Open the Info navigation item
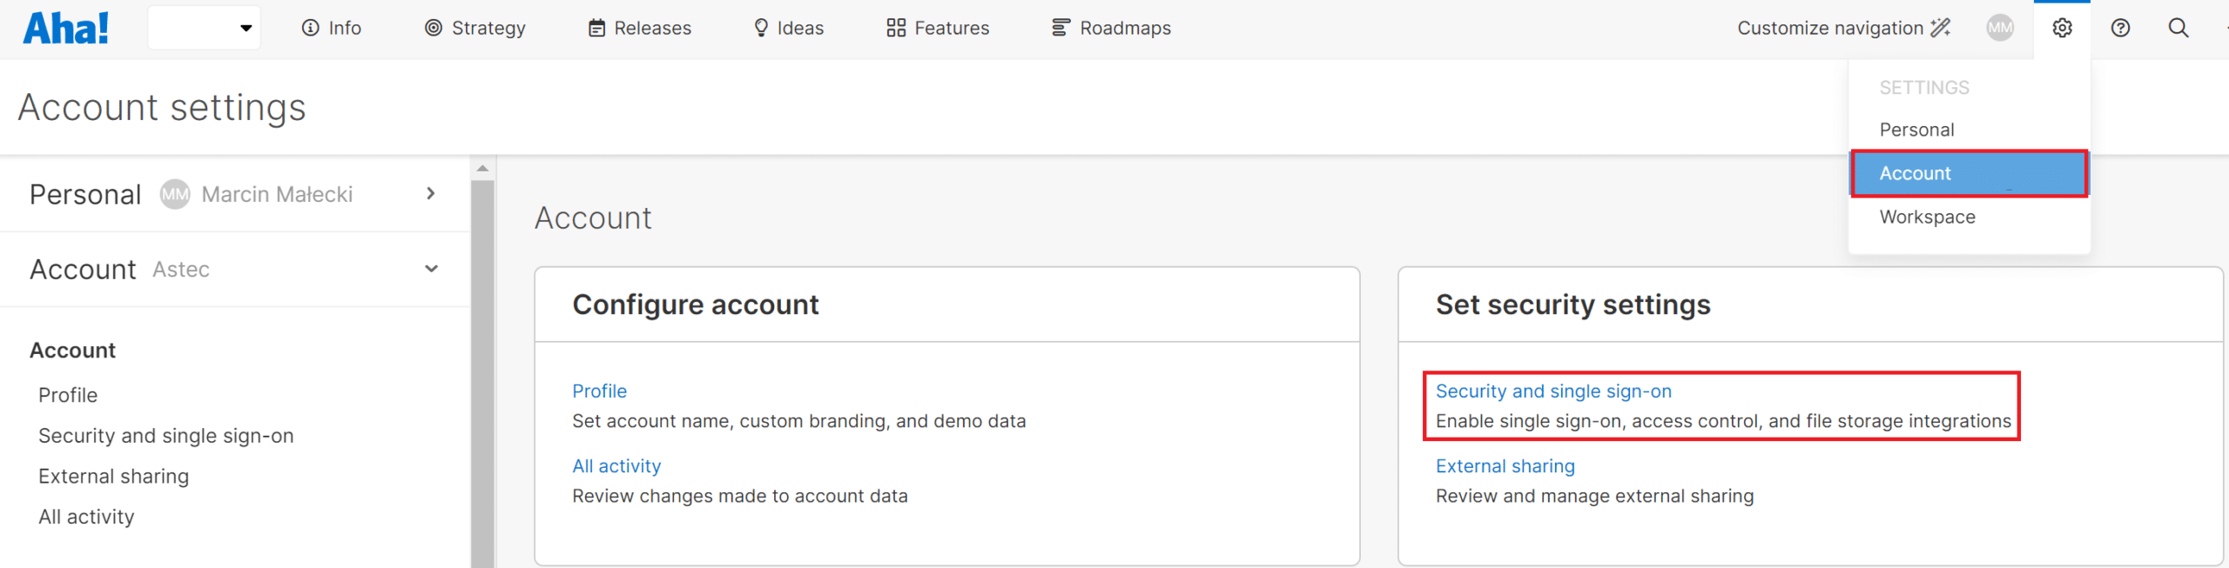The width and height of the screenshot is (2229, 568). [x=332, y=28]
